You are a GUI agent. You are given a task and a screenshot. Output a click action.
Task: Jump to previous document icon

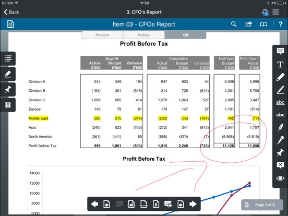[107, 204]
